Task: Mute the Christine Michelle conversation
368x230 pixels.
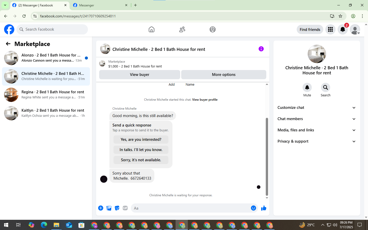Action: (x=307, y=87)
